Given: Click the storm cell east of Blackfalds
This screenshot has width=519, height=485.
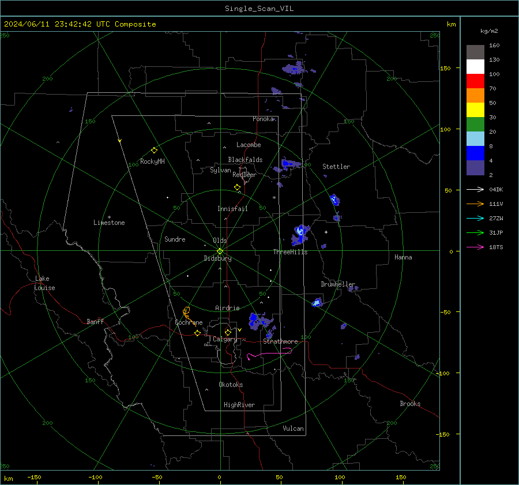Looking at the screenshot, I should click(290, 164).
